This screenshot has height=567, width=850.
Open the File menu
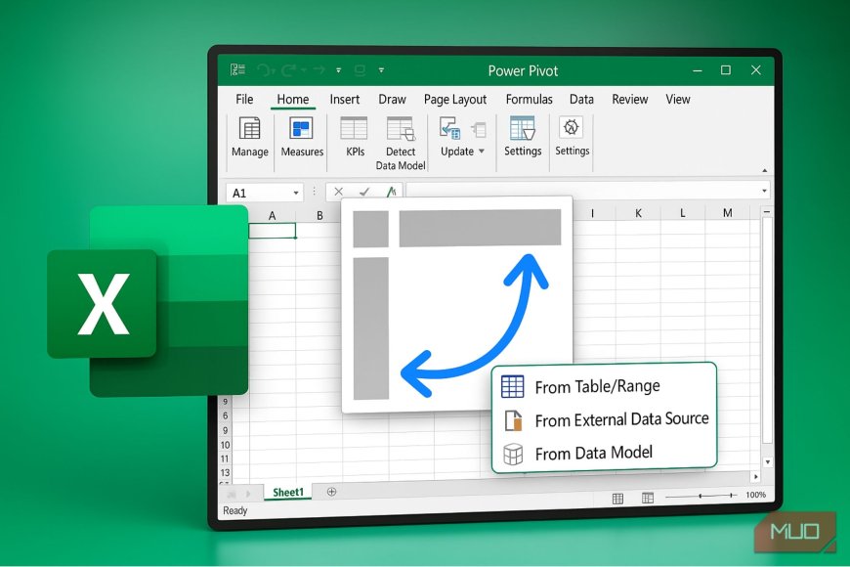tap(242, 99)
